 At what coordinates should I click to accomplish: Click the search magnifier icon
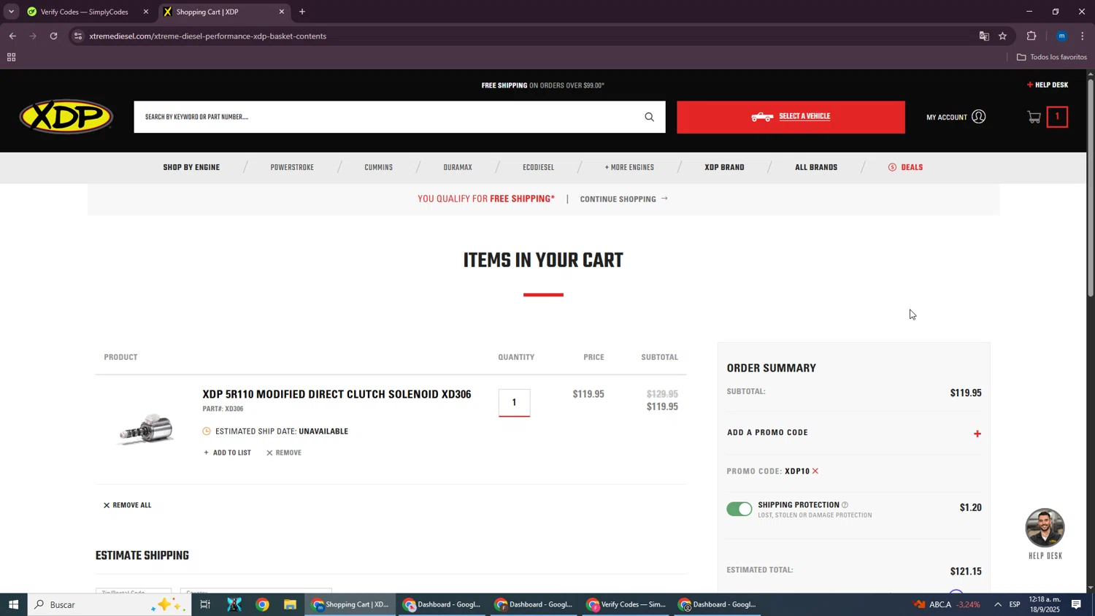[649, 117]
